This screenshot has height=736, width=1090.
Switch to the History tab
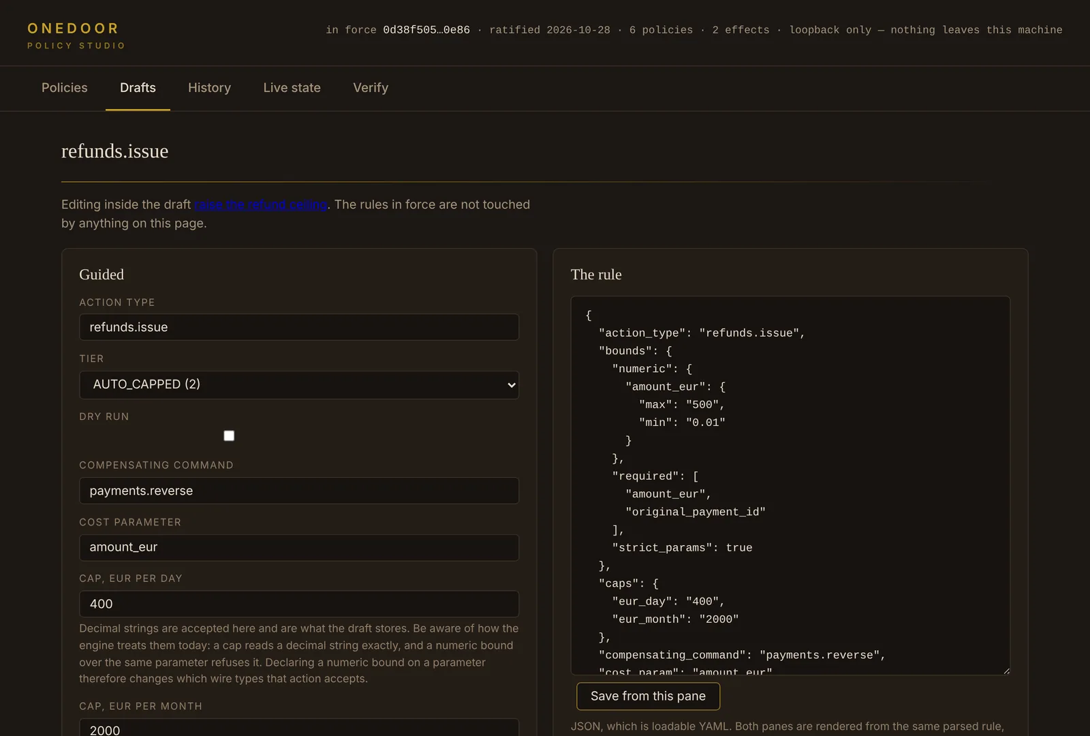coord(209,88)
